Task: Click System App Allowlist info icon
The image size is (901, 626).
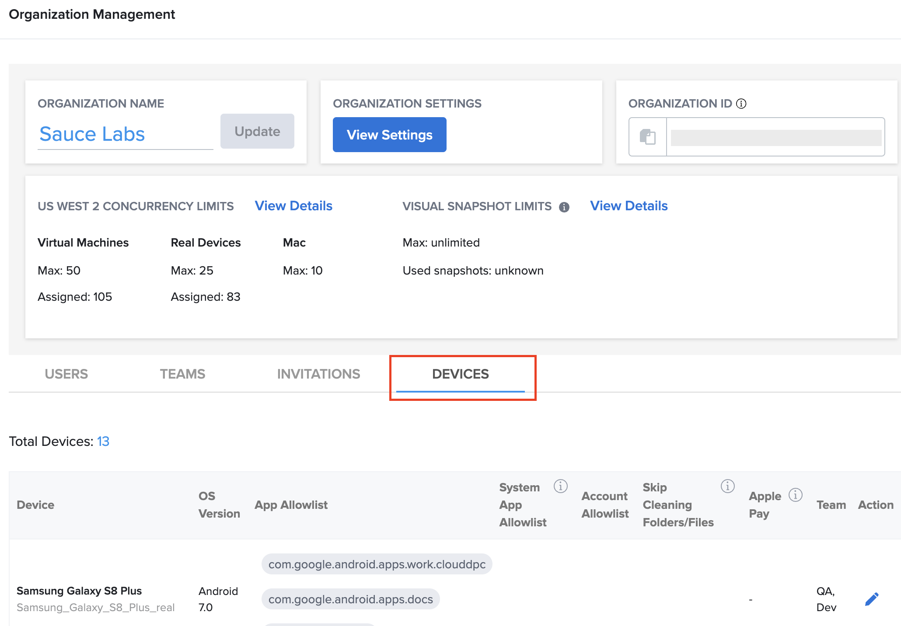Action: (560, 486)
